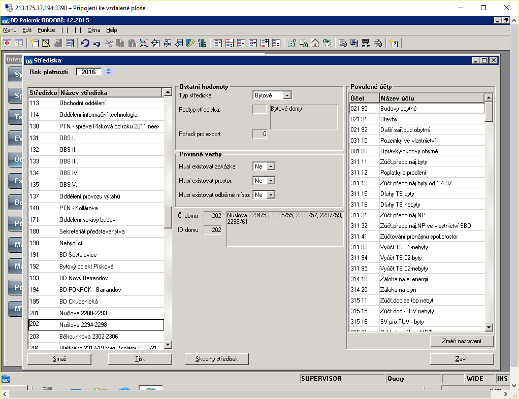
Task: Click the Skupiny středisek button
Action: click(x=217, y=359)
